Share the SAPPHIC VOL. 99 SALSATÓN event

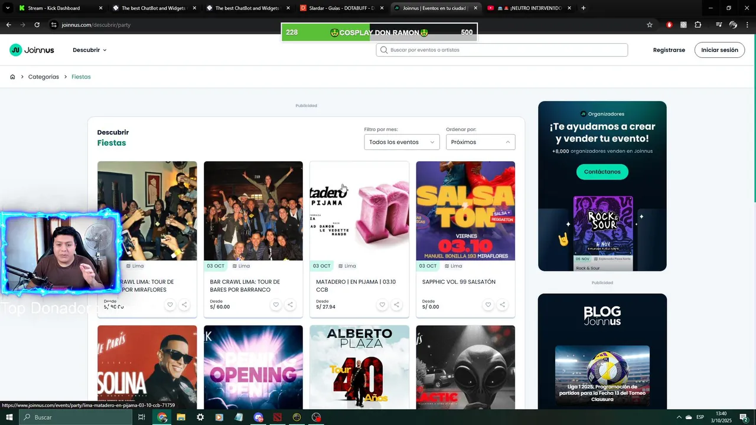tap(502, 305)
